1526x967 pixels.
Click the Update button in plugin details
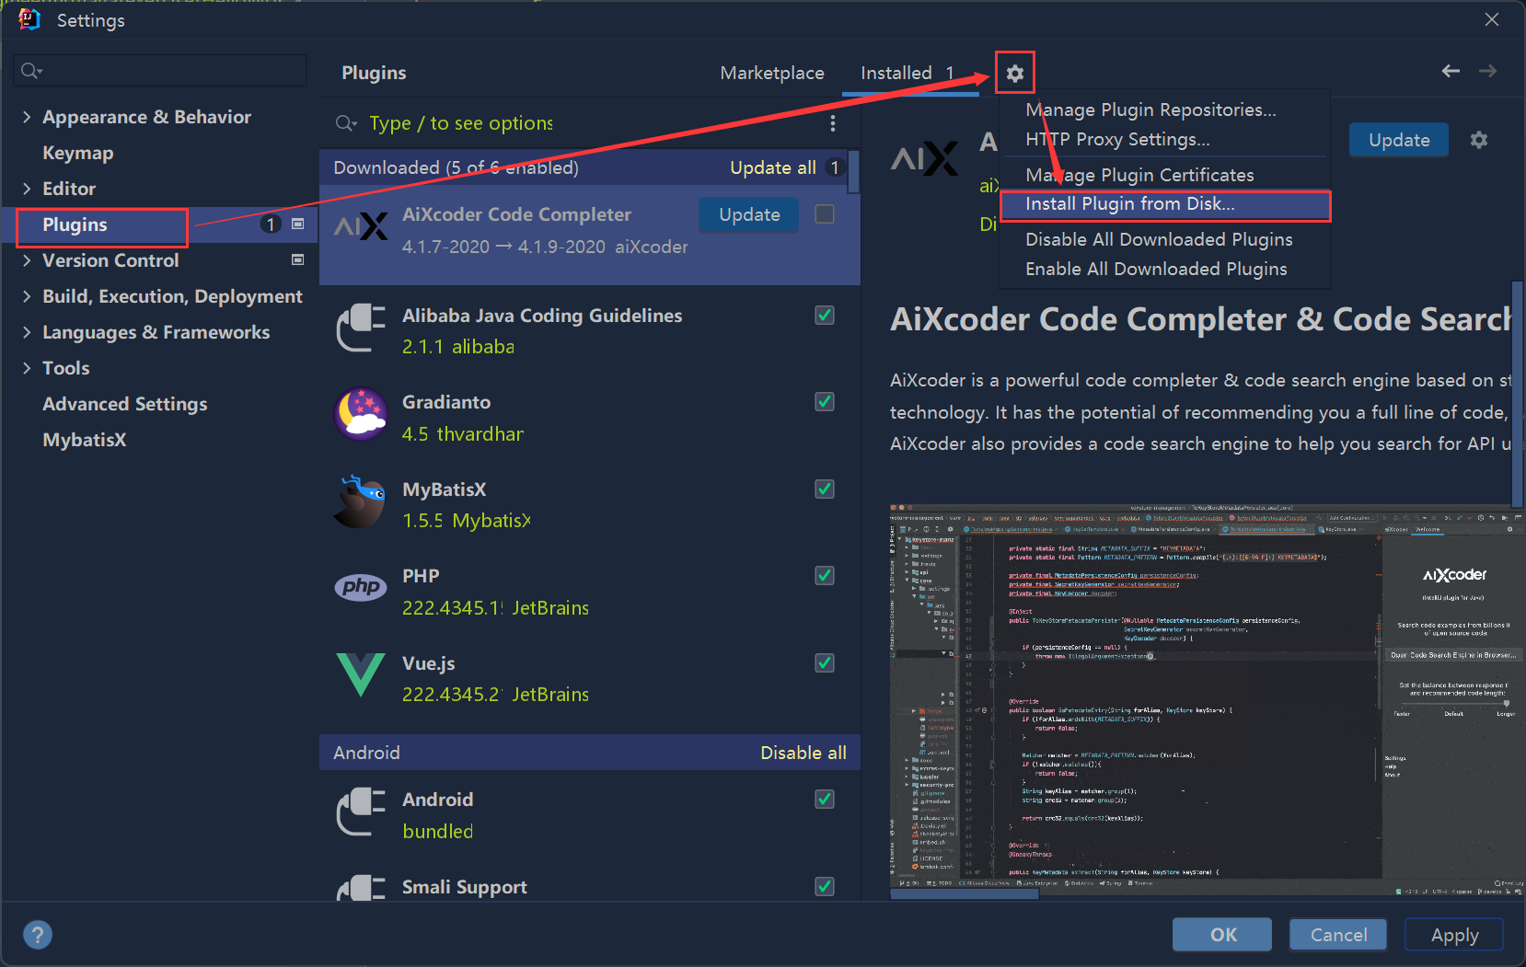pos(1399,140)
